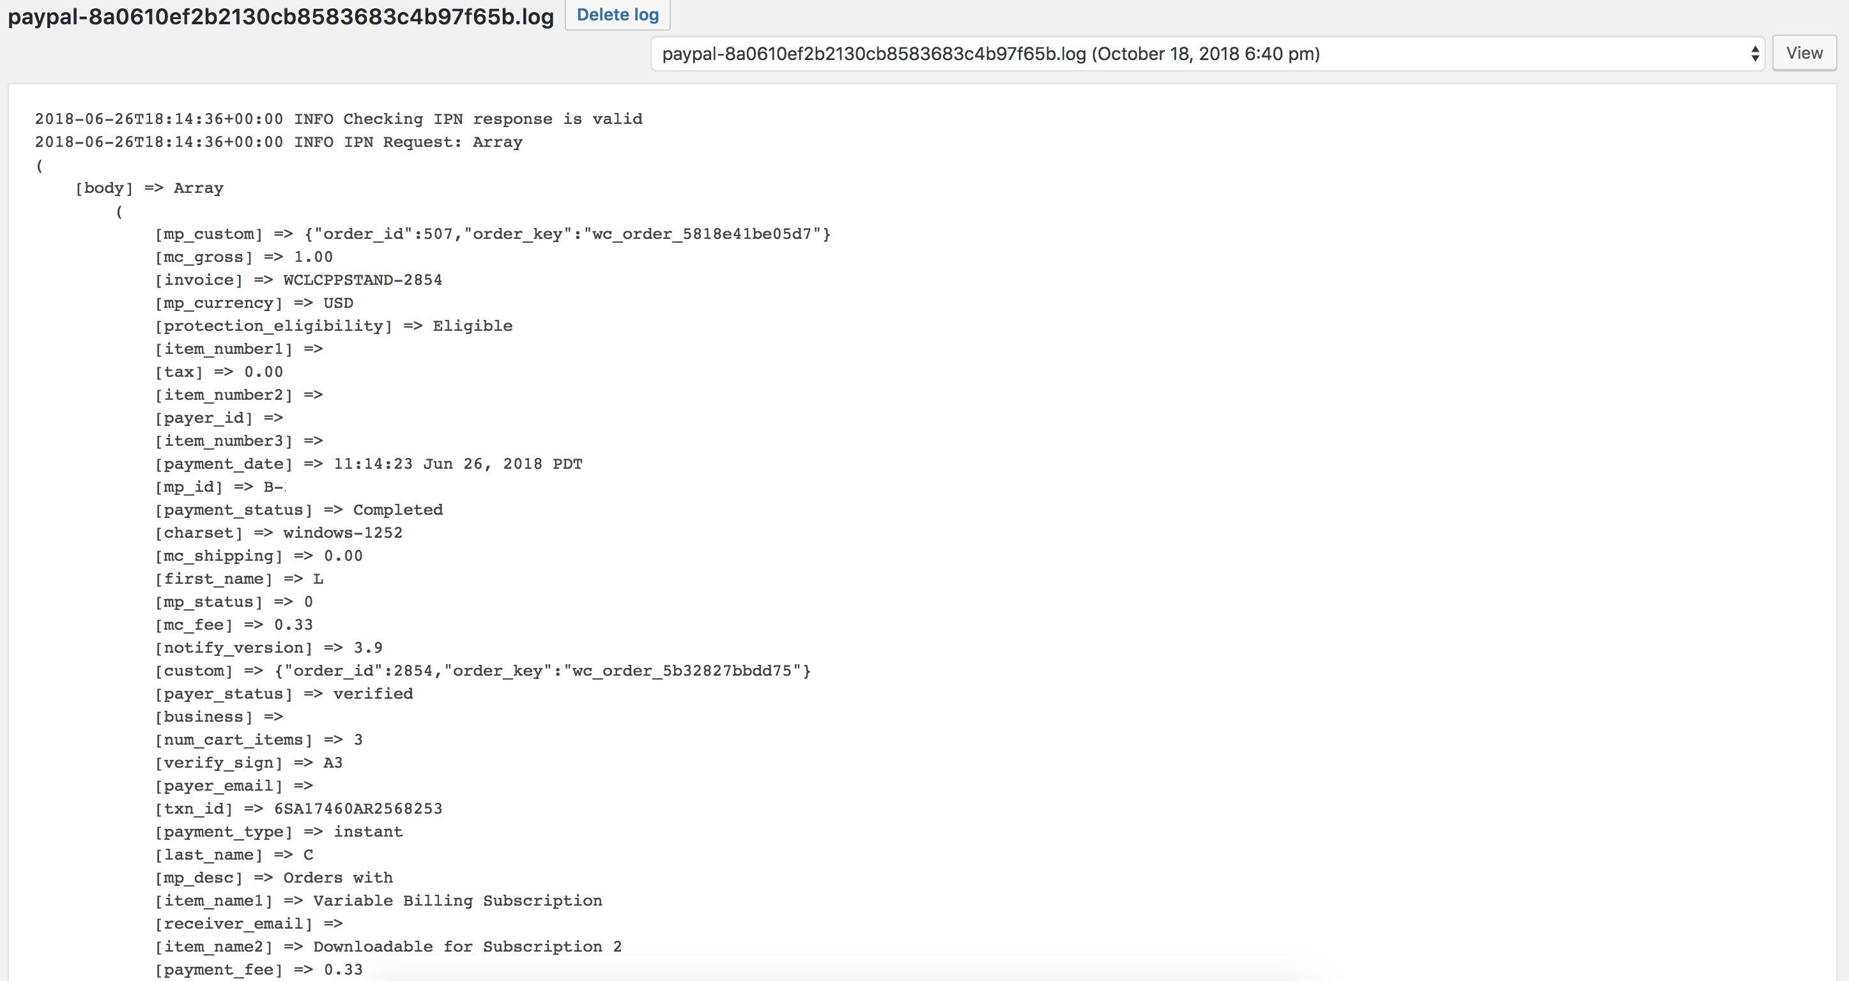Click the payer_status verified line
The height and width of the screenshot is (981, 1849).
pos(284,693)
